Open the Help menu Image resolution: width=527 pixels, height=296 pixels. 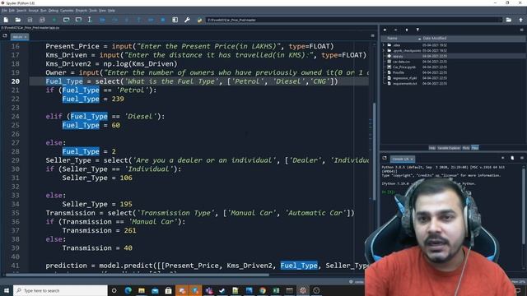pyautogui.click(x=111, y=11)
